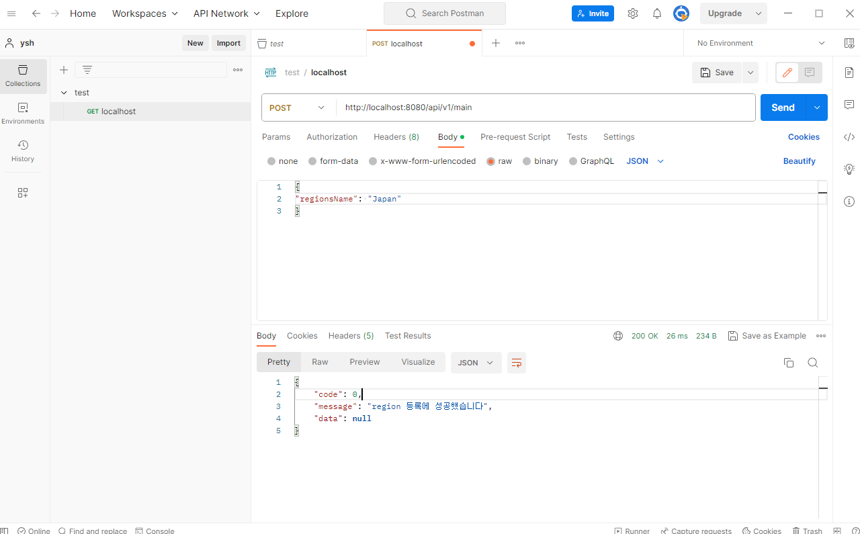Change the request body JSON format dropdown
860x534 pixels.
(x=645, y=161)
